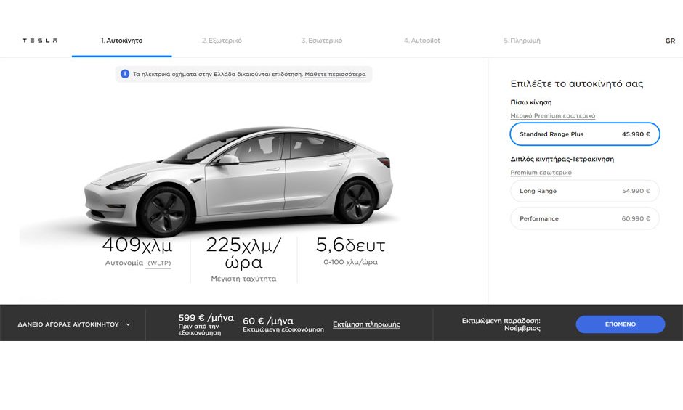This screenshot has height=410, width=683.
Task: Click the Επιλέξτε το αυτοκίνητό σας heading
Action: tap(577, 83)
